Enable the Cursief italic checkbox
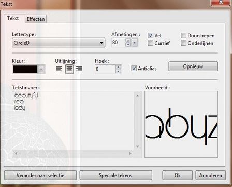Image resolution: width=232 pixels, height=187 pixels. [x=150, y=43]
